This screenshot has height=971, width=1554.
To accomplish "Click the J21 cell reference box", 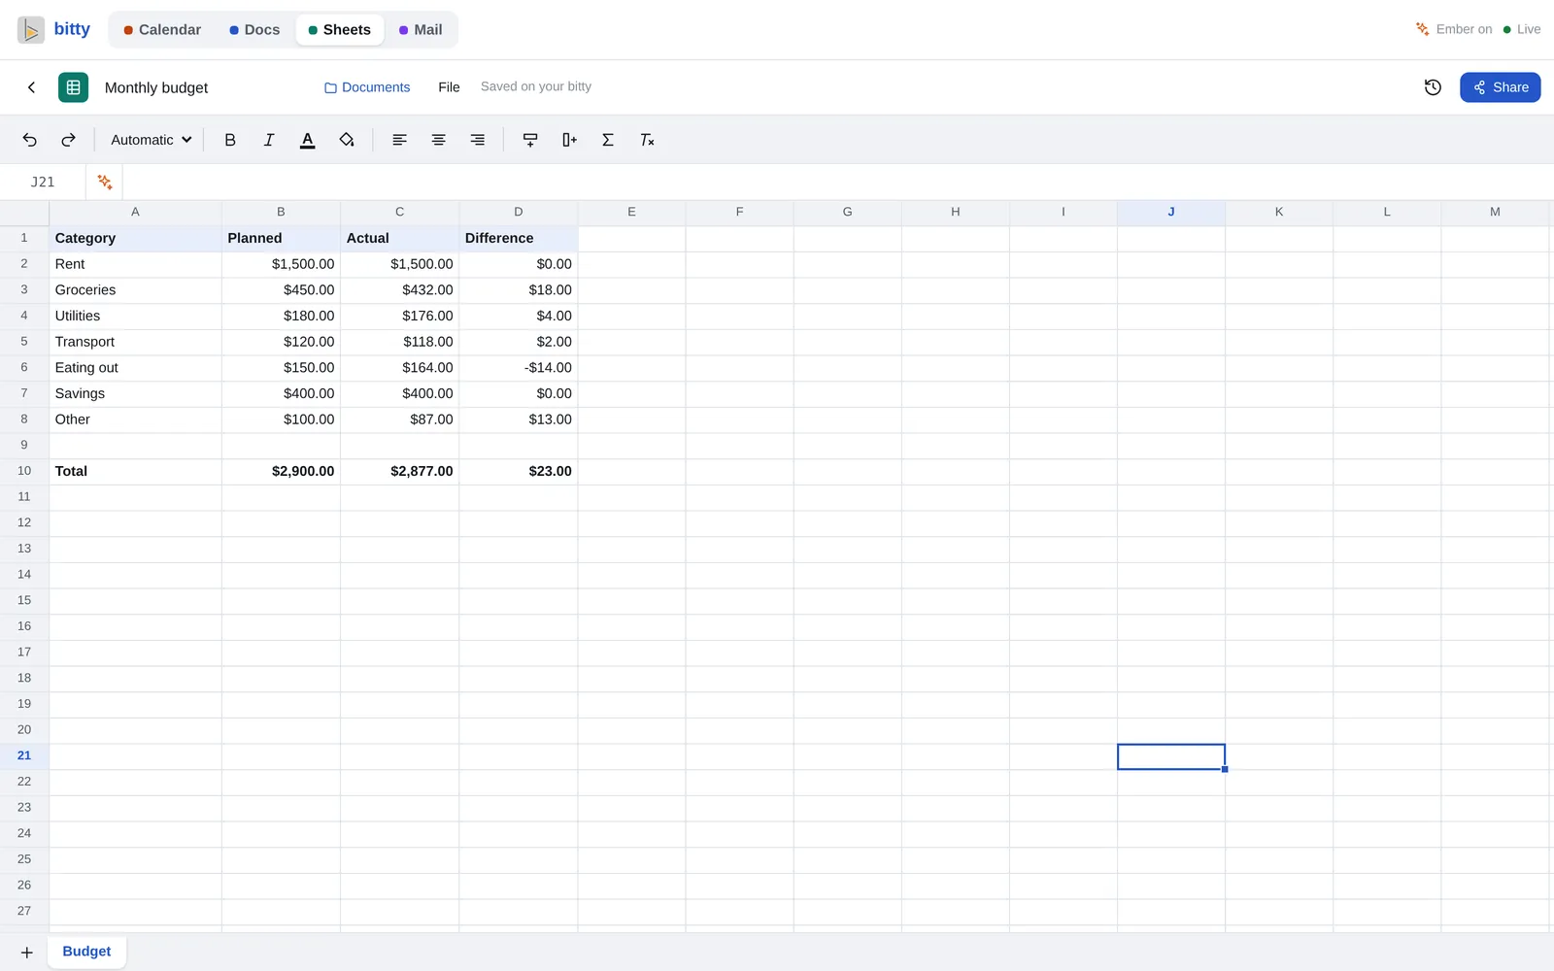I will tap(43, 182).
